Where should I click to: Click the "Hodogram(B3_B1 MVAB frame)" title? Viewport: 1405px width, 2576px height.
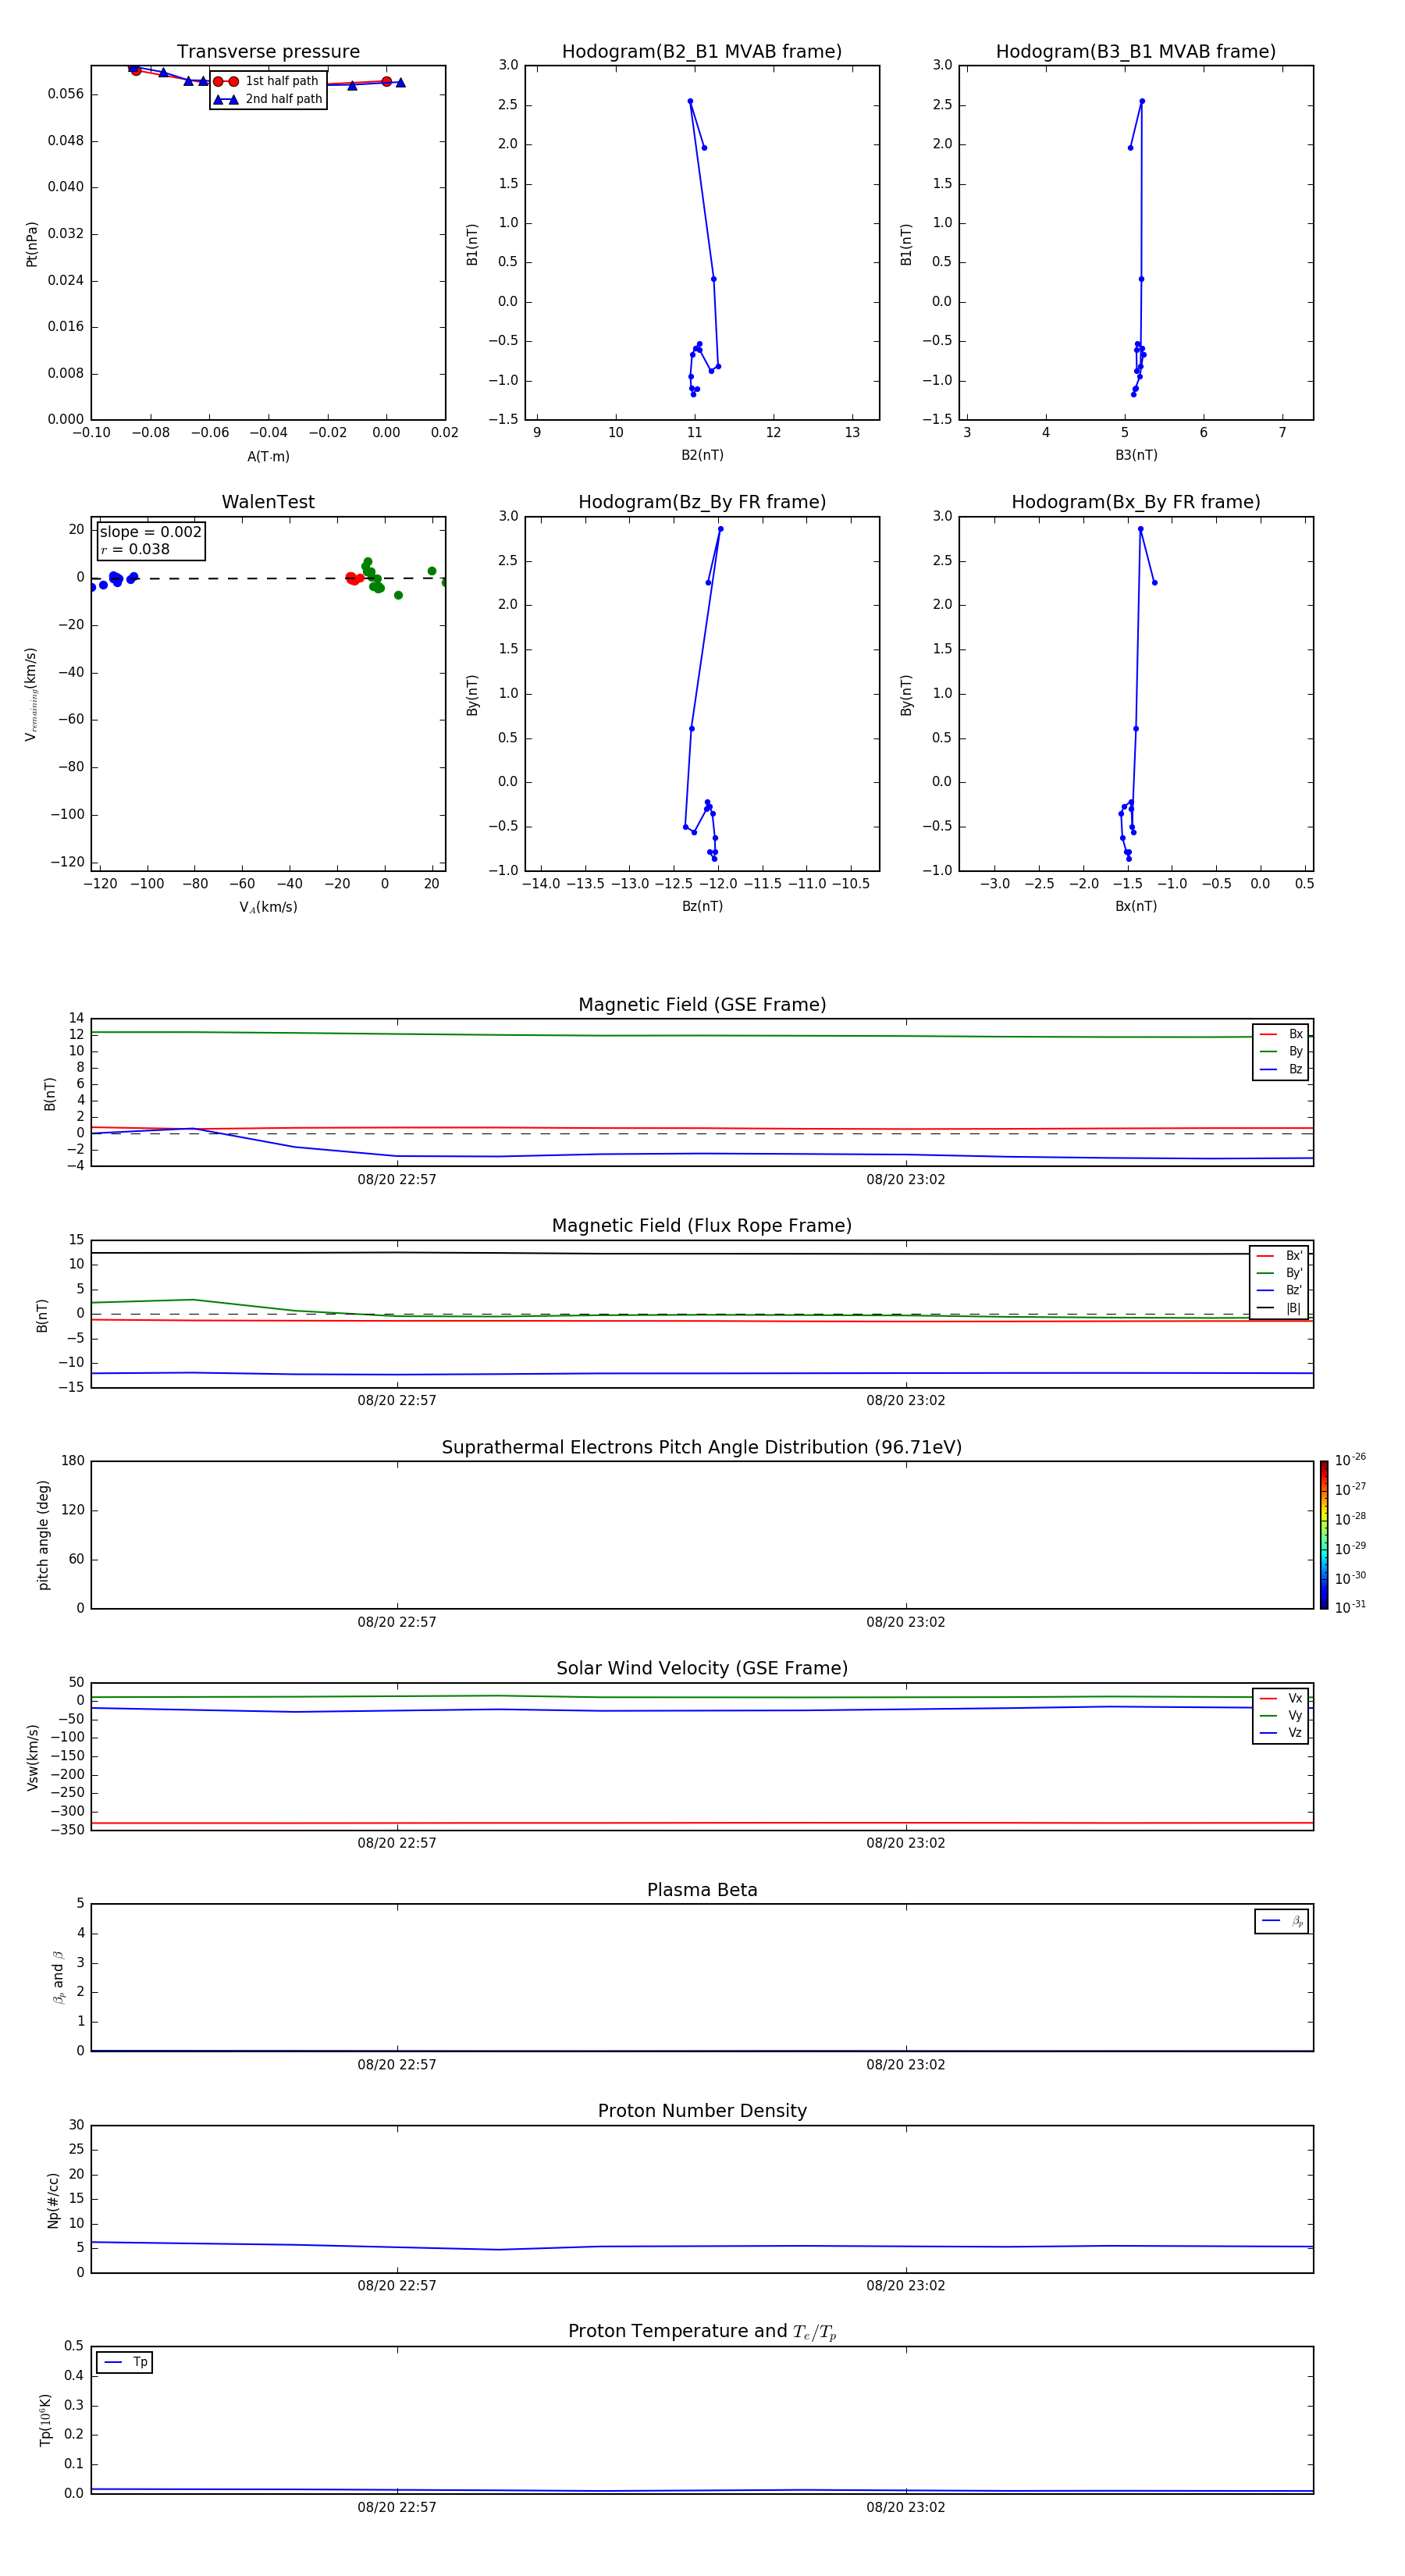pos(1136,52)
